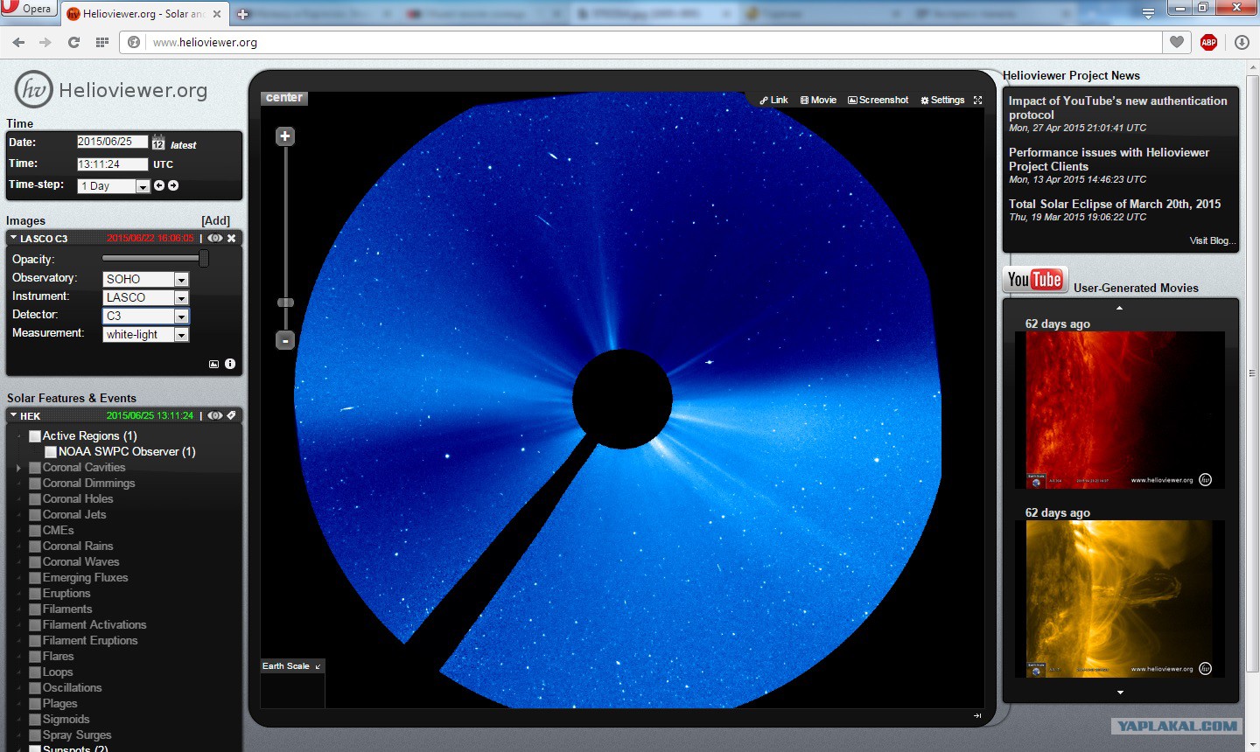1260x752 pixels.
Task: Open the Link sharing option
Action: (773, 101)
